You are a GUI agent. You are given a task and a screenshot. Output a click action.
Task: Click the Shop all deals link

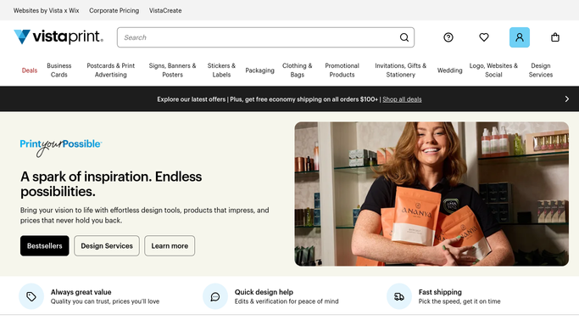402,99
